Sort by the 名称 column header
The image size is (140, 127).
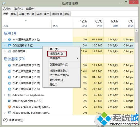(x=6, y=26)
